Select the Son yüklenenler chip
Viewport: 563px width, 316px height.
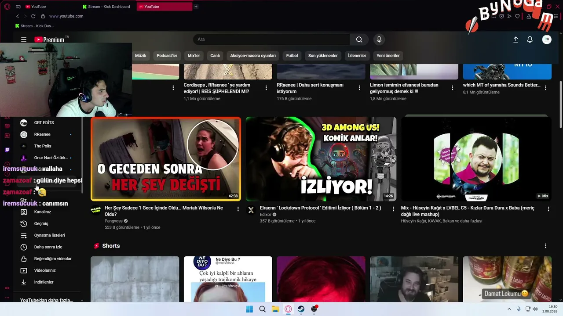pyautogui.click(x=323, y=56)
